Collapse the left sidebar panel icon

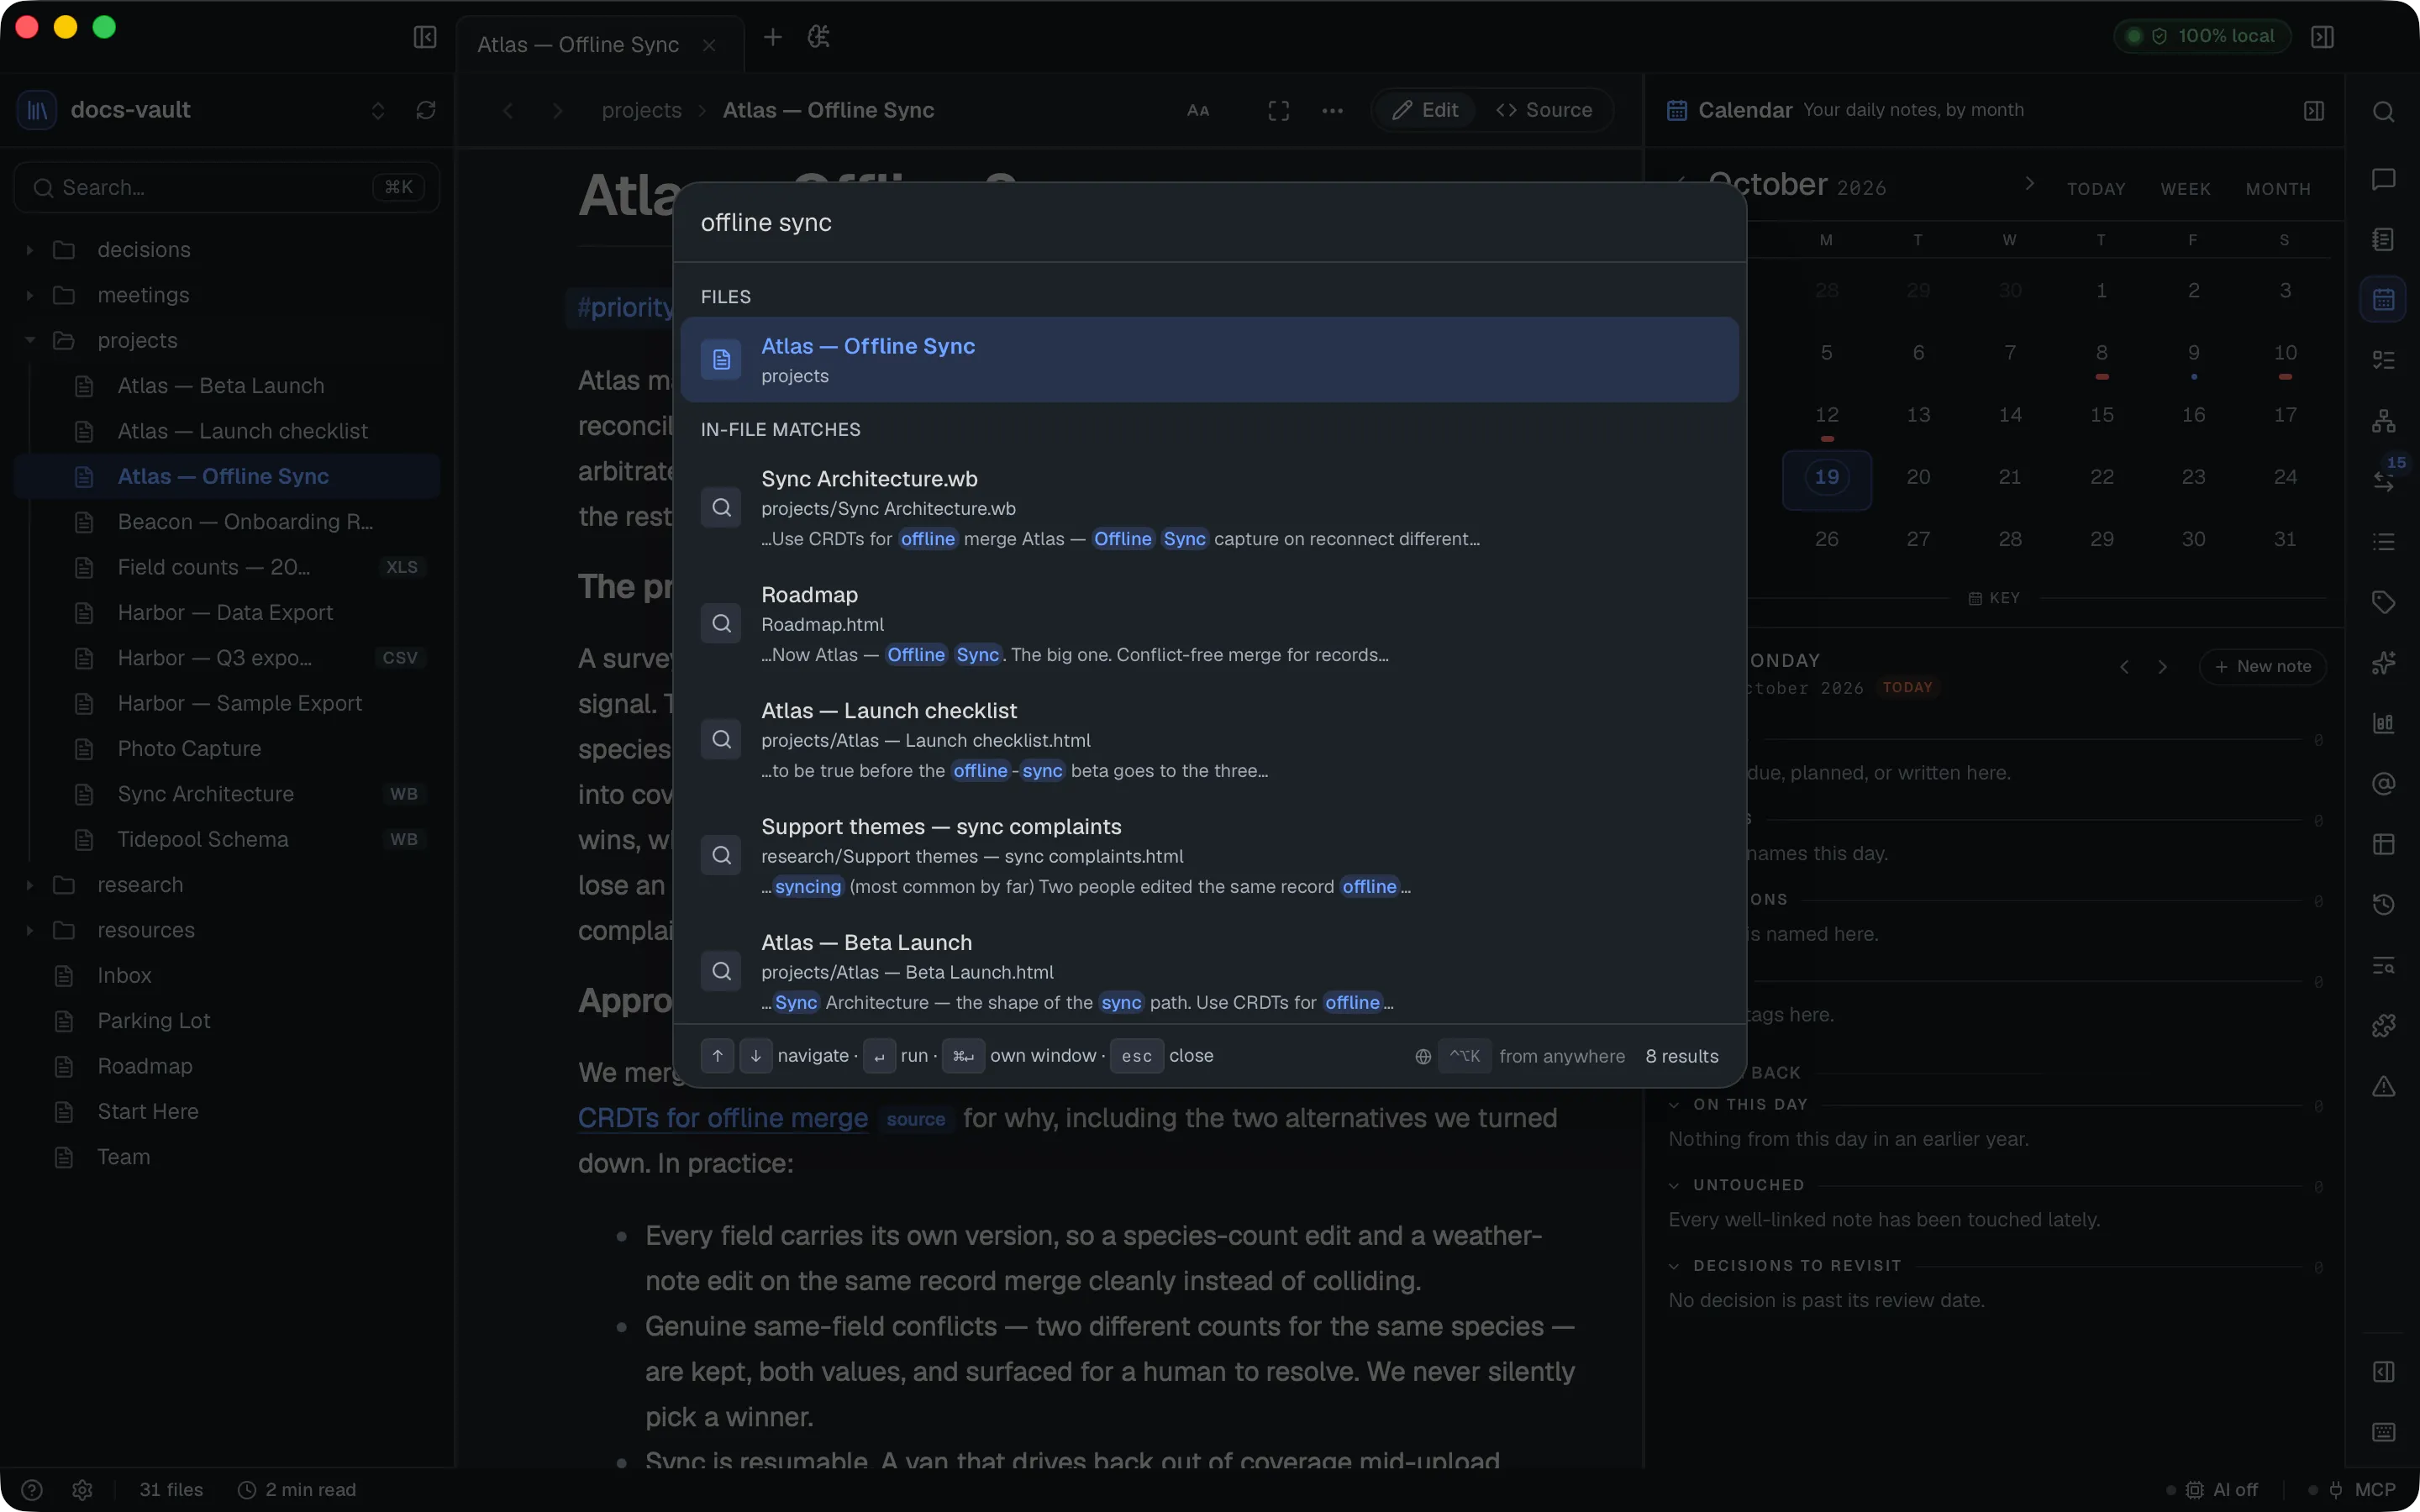(425, 37)
